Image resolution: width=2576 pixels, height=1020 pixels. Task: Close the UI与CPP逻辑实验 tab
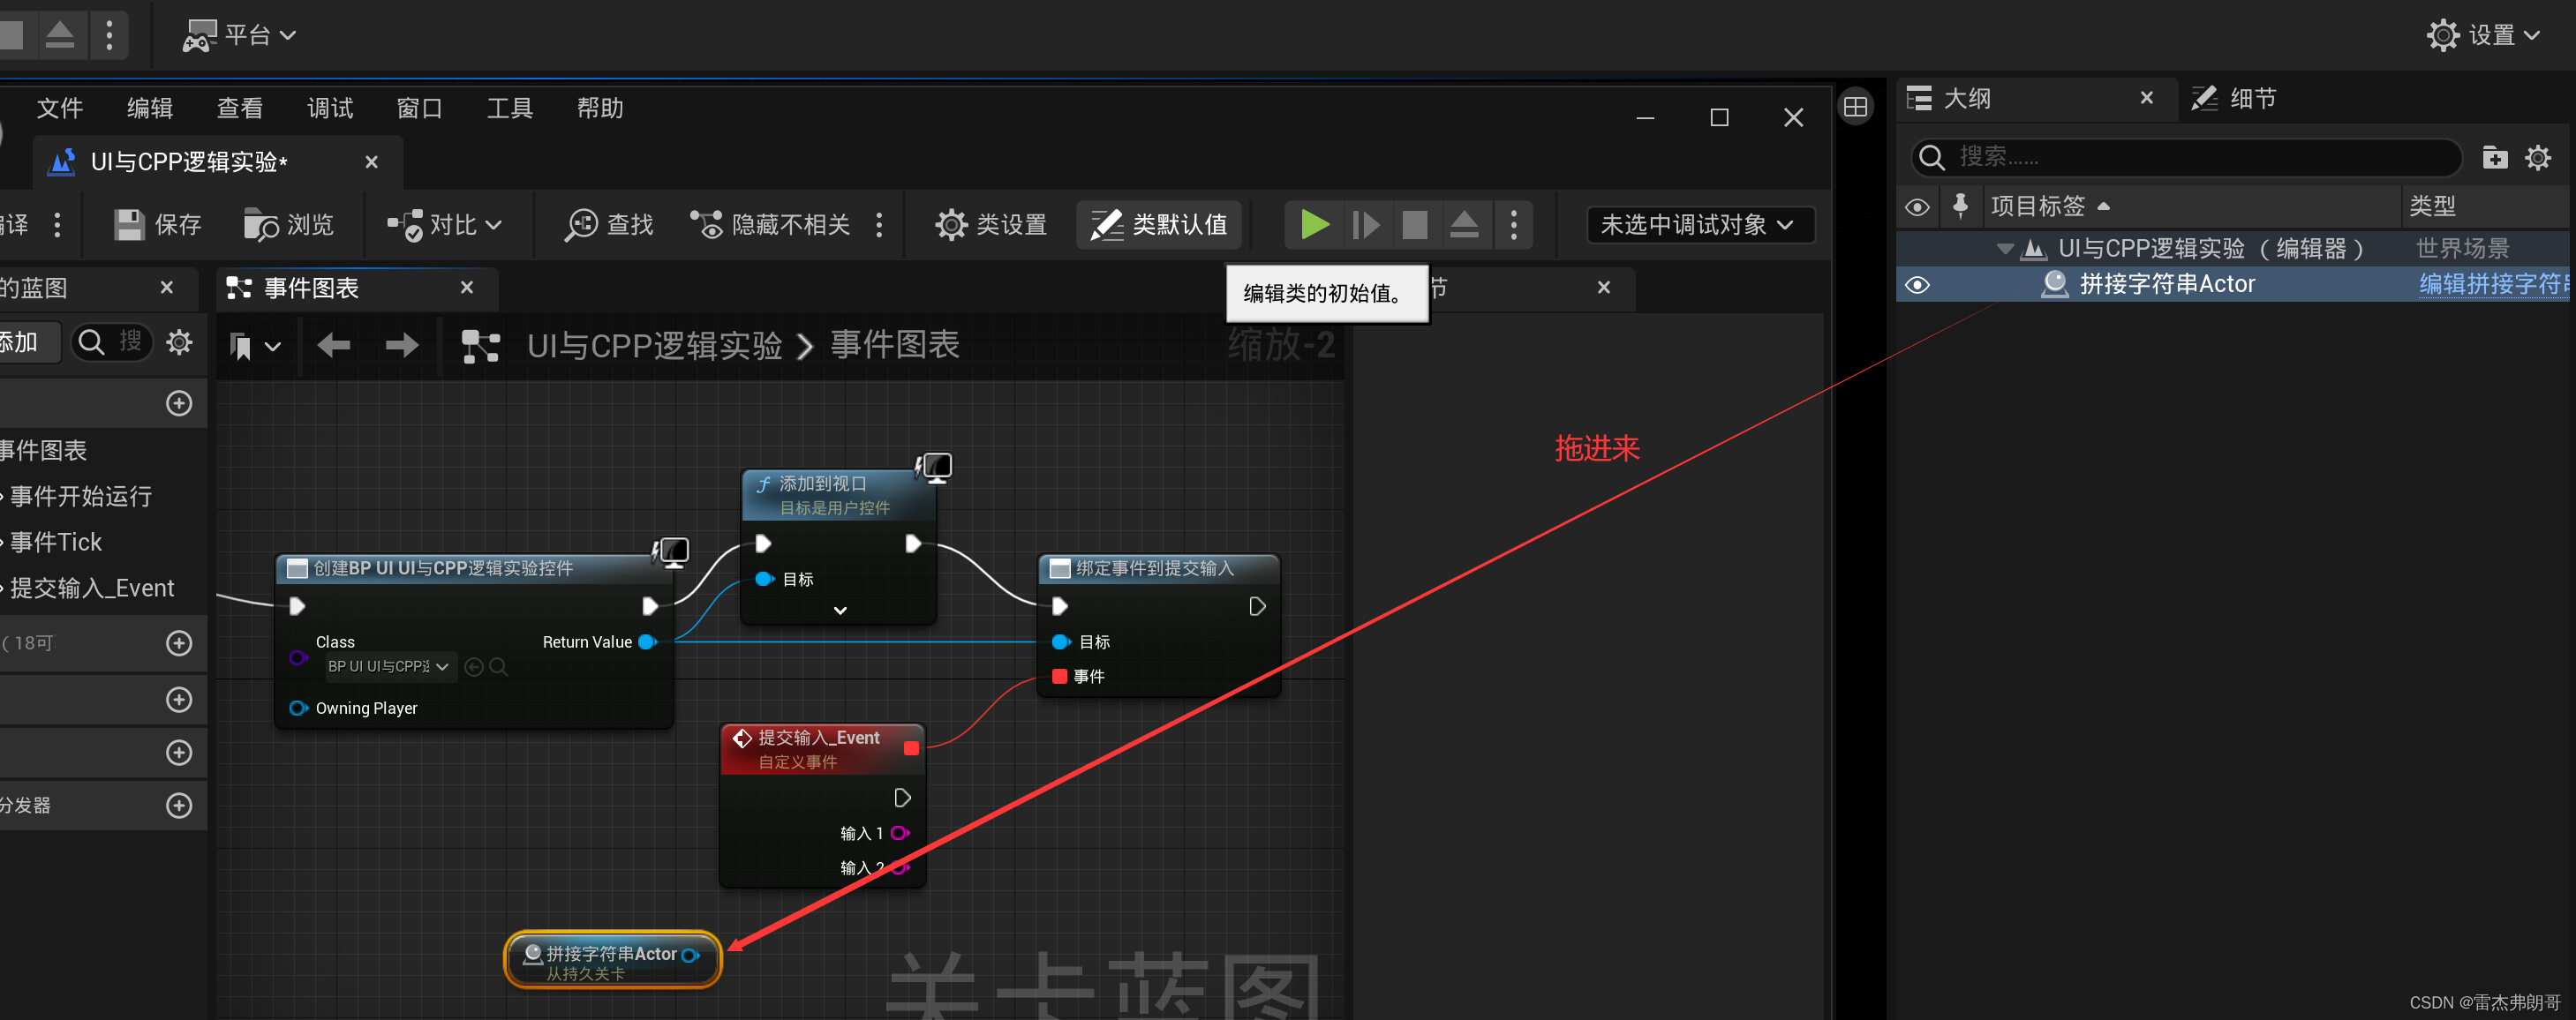[x=371, y=161]
